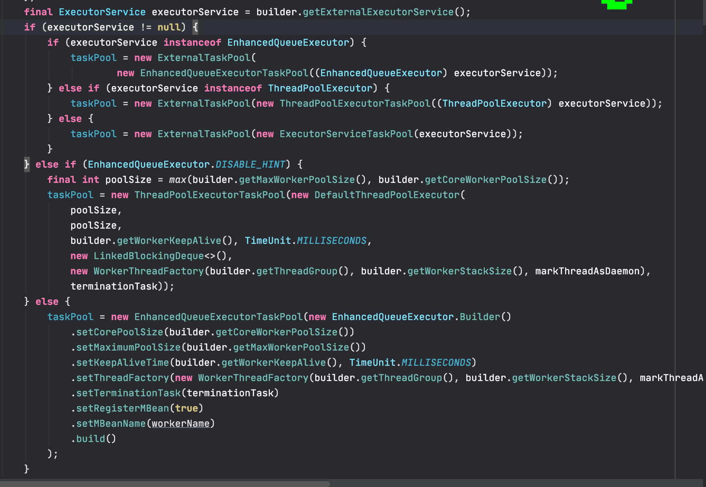Click the DefaultThreadPoolExecutor constructor name
This screenshot has width=706, height=487.
coord(387,195)
